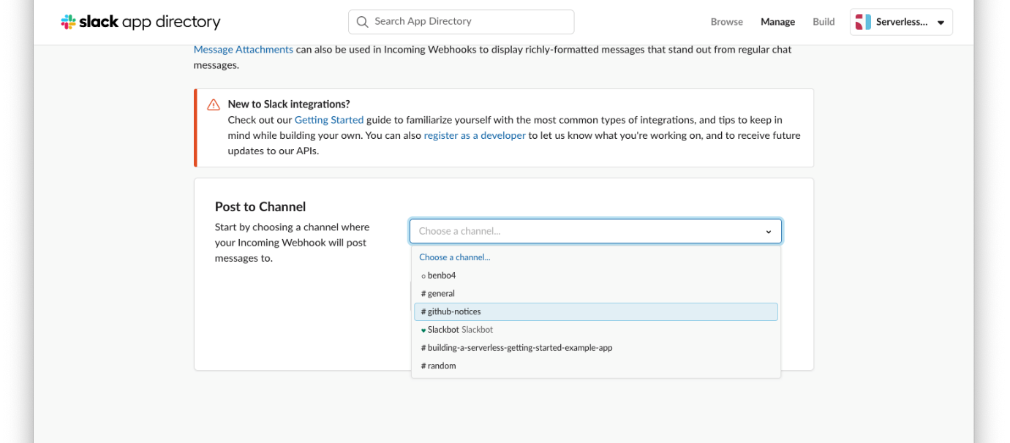The height and width of the screenshot is (443, 1010).
Task: Click the hash icon beside github-notices
Action: (422, 311)
